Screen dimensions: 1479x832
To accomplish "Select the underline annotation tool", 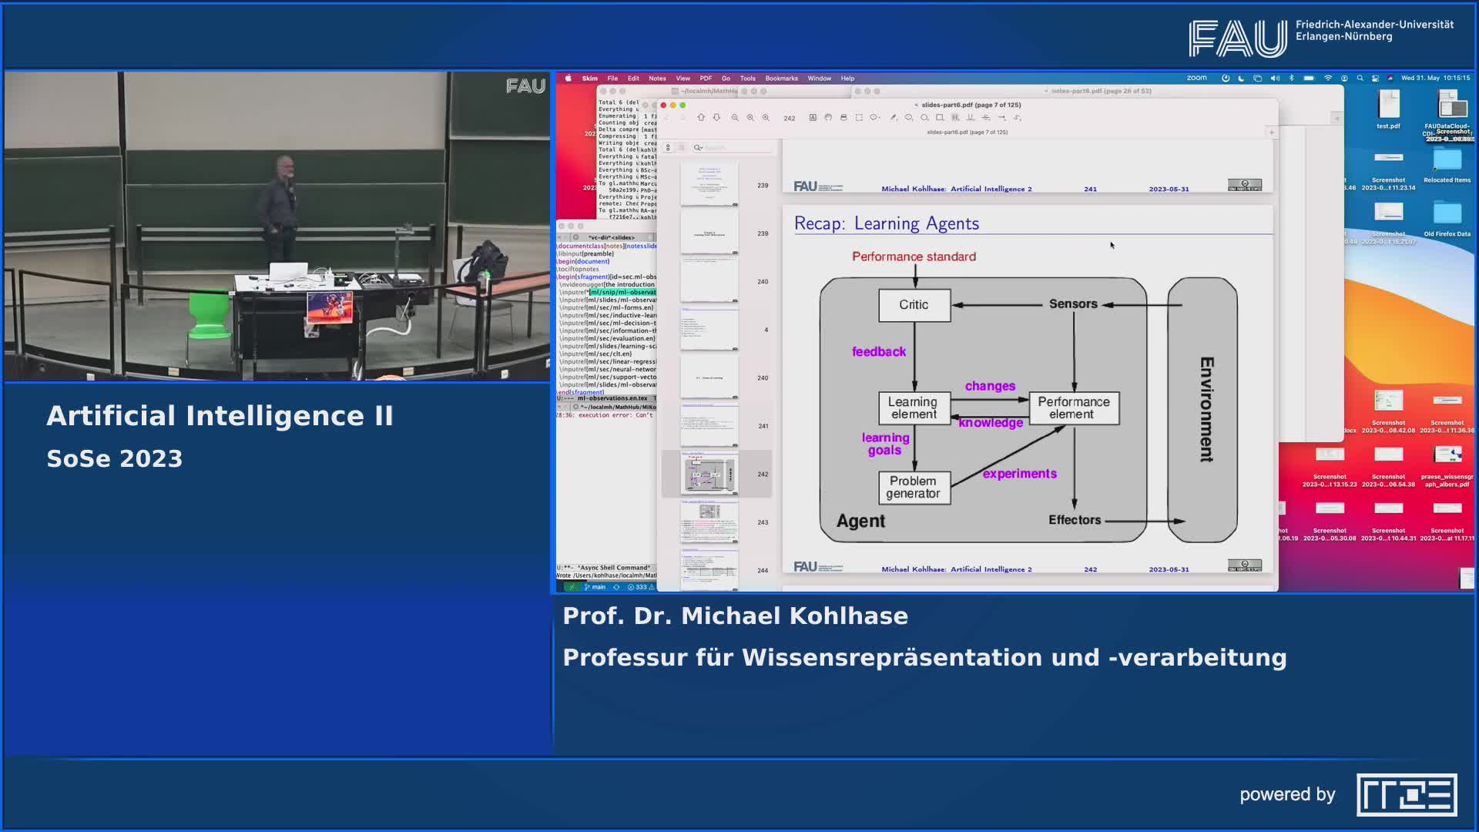I will 971,117.
